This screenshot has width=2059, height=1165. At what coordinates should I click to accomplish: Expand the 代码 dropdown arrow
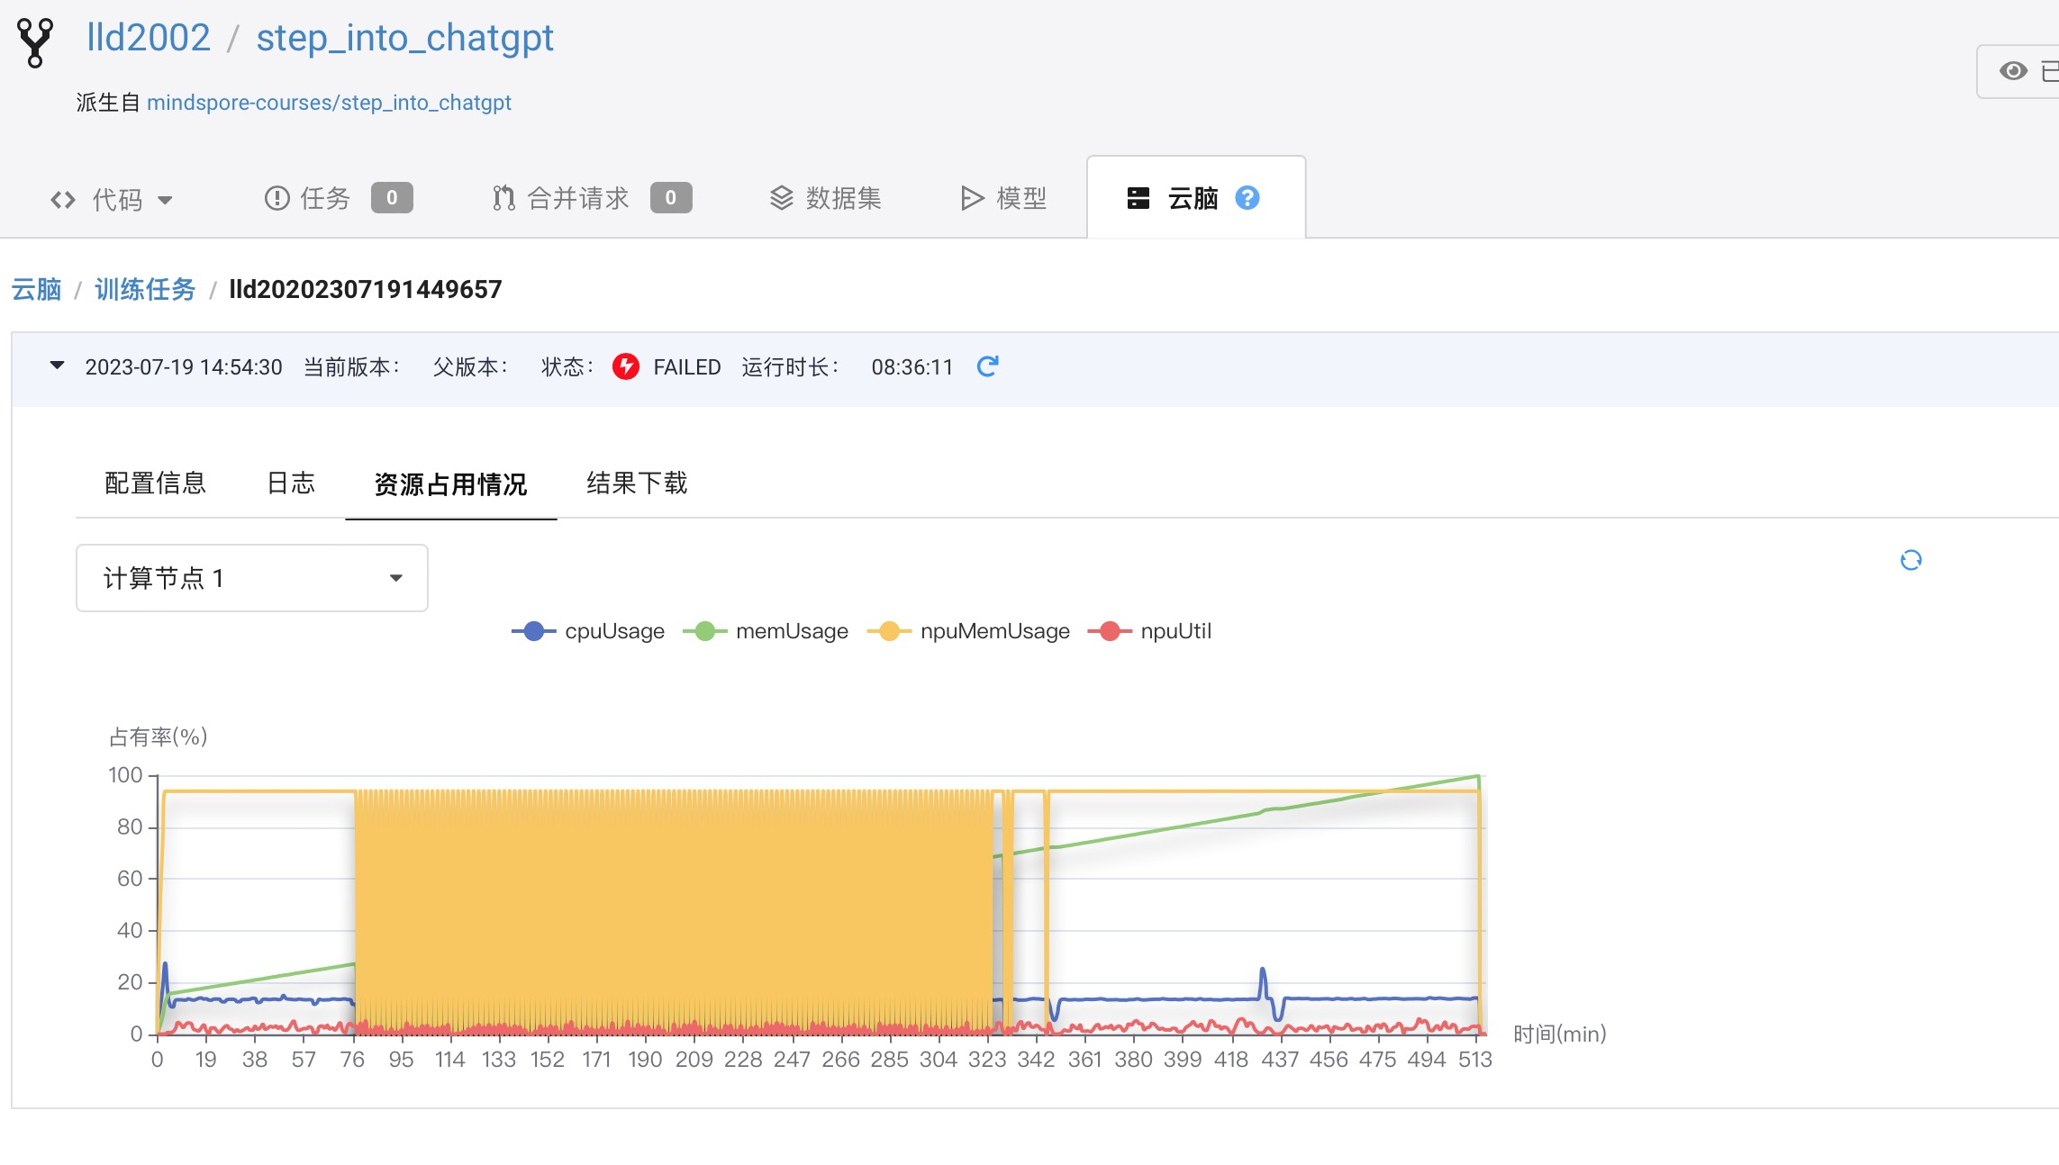tap(167, 201)
